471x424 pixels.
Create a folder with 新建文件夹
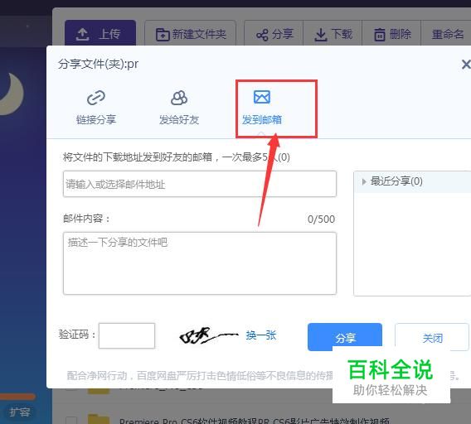(x=191, y=34)
